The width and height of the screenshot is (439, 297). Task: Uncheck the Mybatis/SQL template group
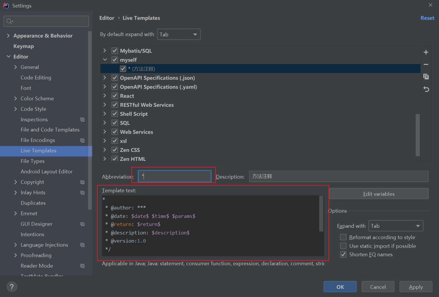115,51
